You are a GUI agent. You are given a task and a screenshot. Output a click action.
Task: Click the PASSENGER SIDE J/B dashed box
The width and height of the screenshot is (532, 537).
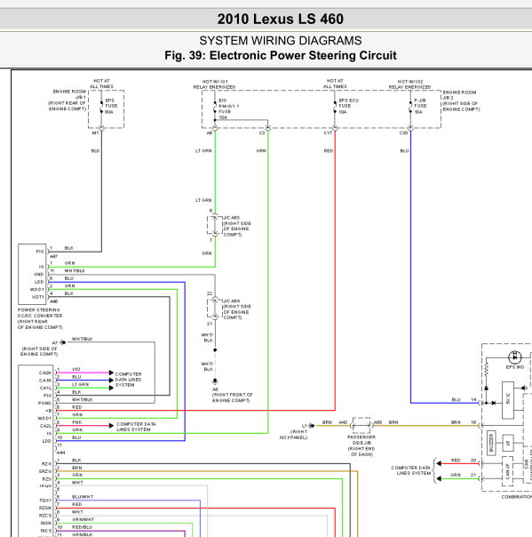[361, 426]
